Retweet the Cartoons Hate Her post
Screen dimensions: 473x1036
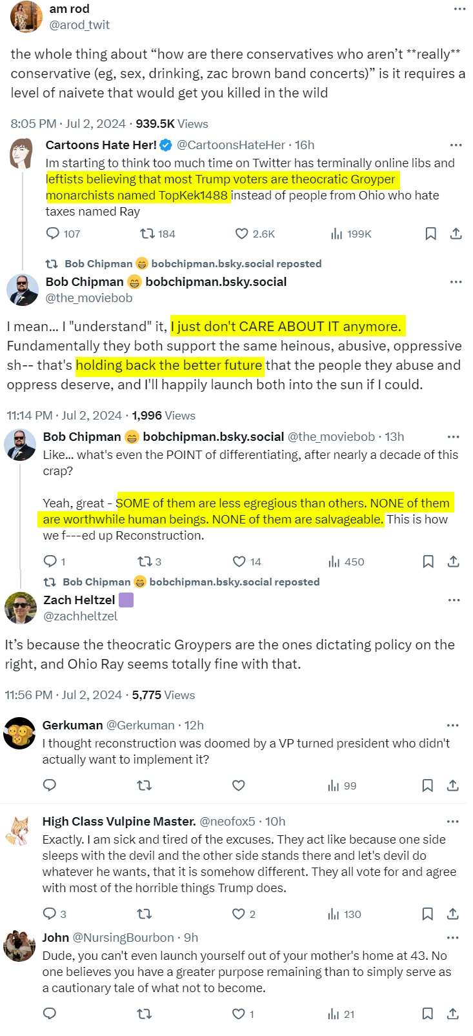coord(148,234)
